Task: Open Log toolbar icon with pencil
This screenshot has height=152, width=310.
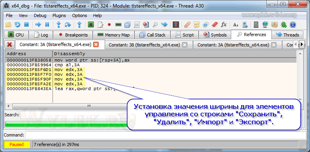Action: (x=101, y=25)
